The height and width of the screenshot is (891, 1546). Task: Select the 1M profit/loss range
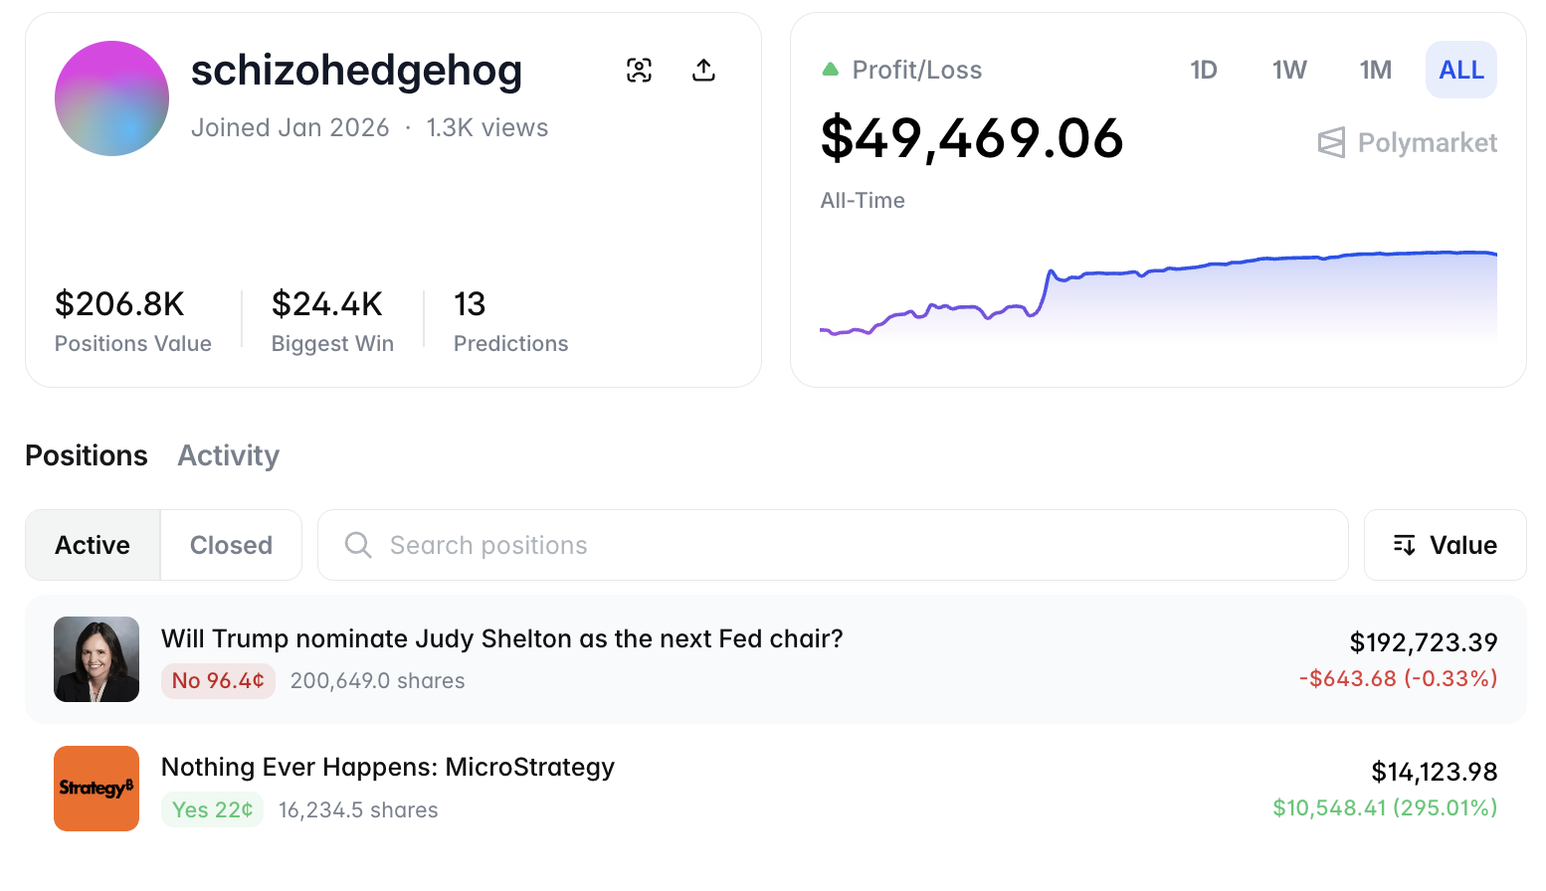coord(1375,70)
